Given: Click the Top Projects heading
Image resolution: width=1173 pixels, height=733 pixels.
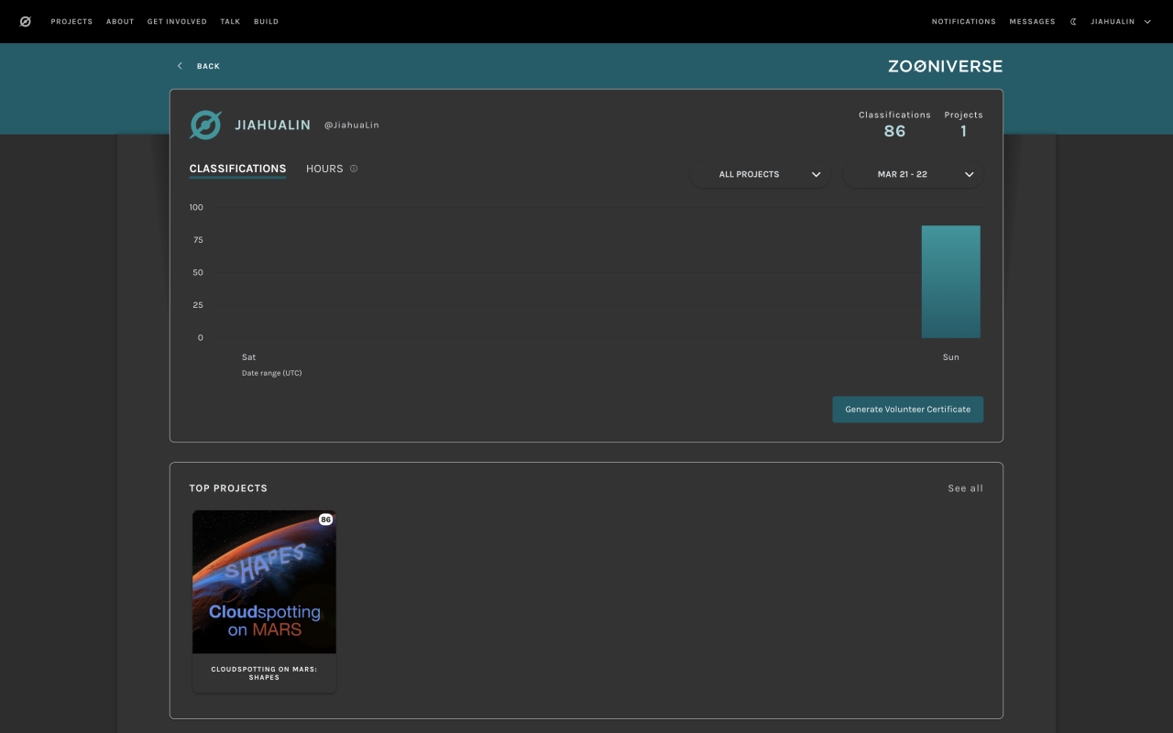Looking at the screenshot, I should pyautogui.click(x=228, y=488).
